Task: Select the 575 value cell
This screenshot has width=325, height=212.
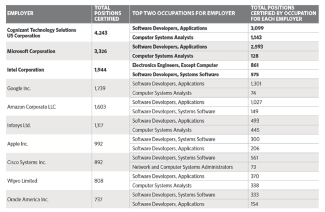Action: coord(283,74)
